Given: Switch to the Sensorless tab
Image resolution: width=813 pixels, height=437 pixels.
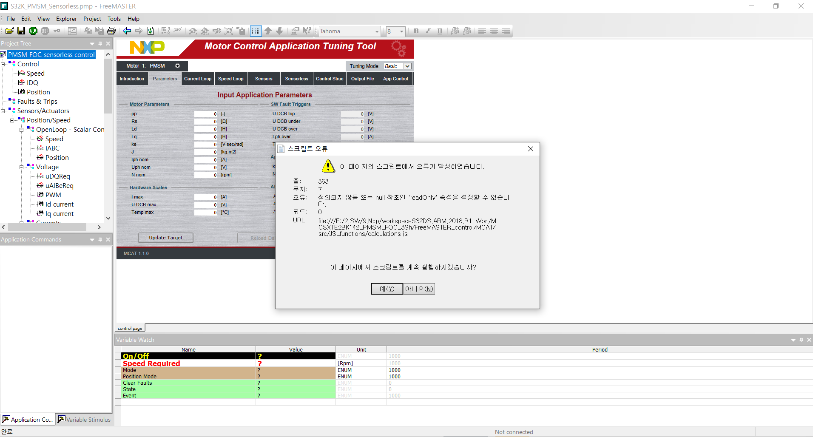Looking at the screenshot, I should [296, 79].
